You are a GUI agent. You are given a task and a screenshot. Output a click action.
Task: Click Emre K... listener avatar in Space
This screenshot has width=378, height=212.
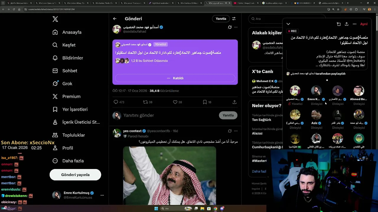click(316, 91)
